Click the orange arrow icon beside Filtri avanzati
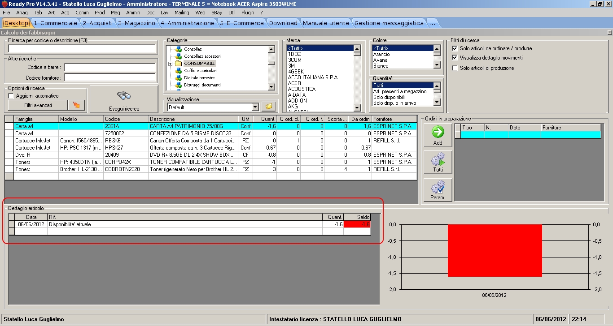The width and height of the screenshot is (613, 326). pos(76,105)
